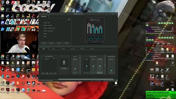The width and height of the screenshot is (176, 99).
Task: Open the AIDA64 desktop icon
Action: [x=8, y=70]
